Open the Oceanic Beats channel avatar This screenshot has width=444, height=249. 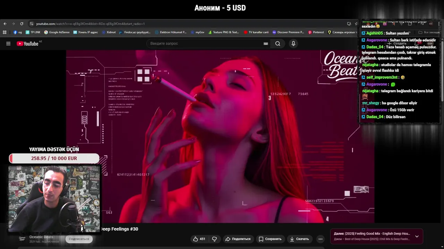tap(22, 238)
